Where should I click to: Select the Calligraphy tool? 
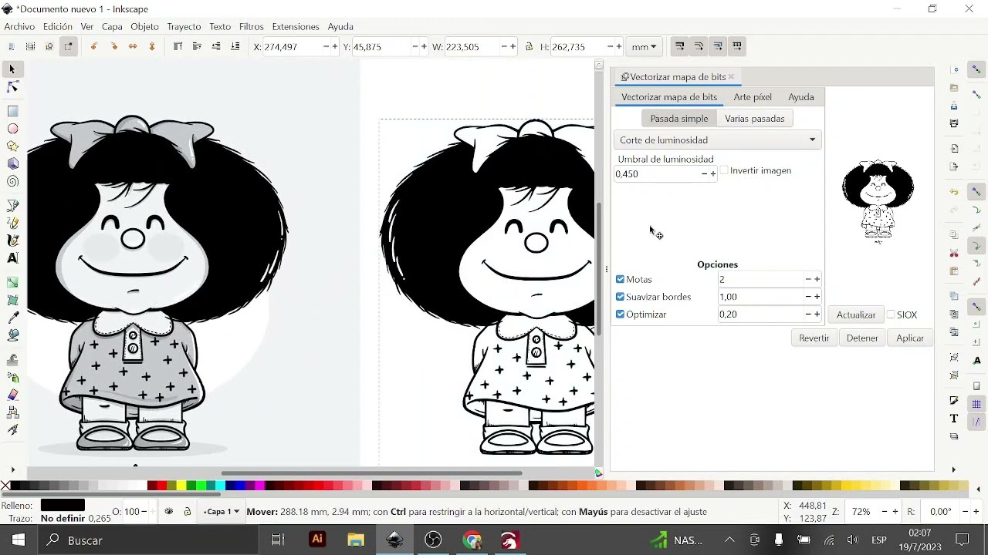(x=12, y=240)
